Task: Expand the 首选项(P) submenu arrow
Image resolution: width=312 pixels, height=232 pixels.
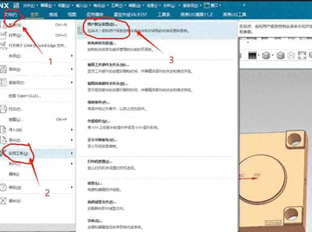Action: click(72, 82)
